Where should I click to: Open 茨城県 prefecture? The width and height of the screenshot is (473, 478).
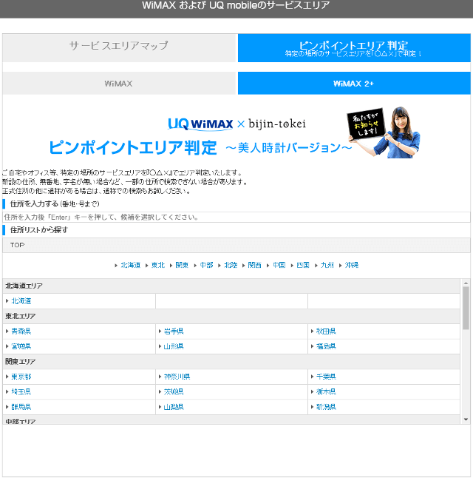coord(174,391)
